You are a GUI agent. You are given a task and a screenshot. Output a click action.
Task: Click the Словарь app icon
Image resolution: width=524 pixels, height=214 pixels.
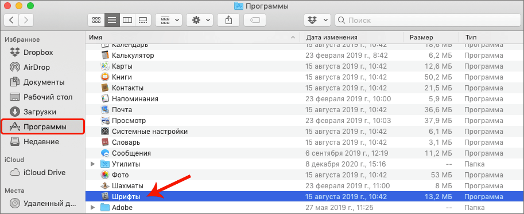point(105,142)
